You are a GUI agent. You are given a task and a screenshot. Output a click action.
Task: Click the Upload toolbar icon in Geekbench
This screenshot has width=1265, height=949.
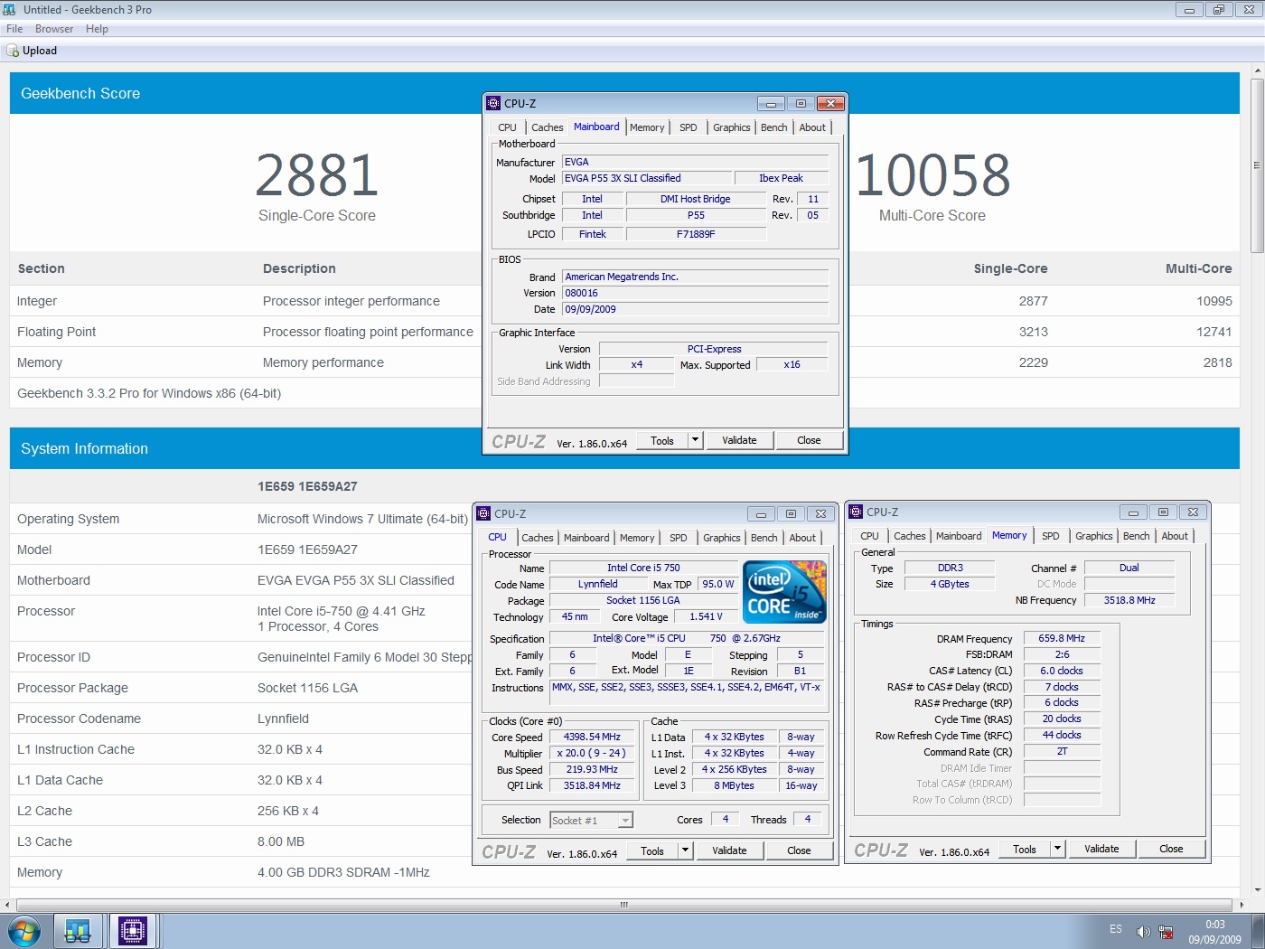pyautogui.click(x=13, y=51)
